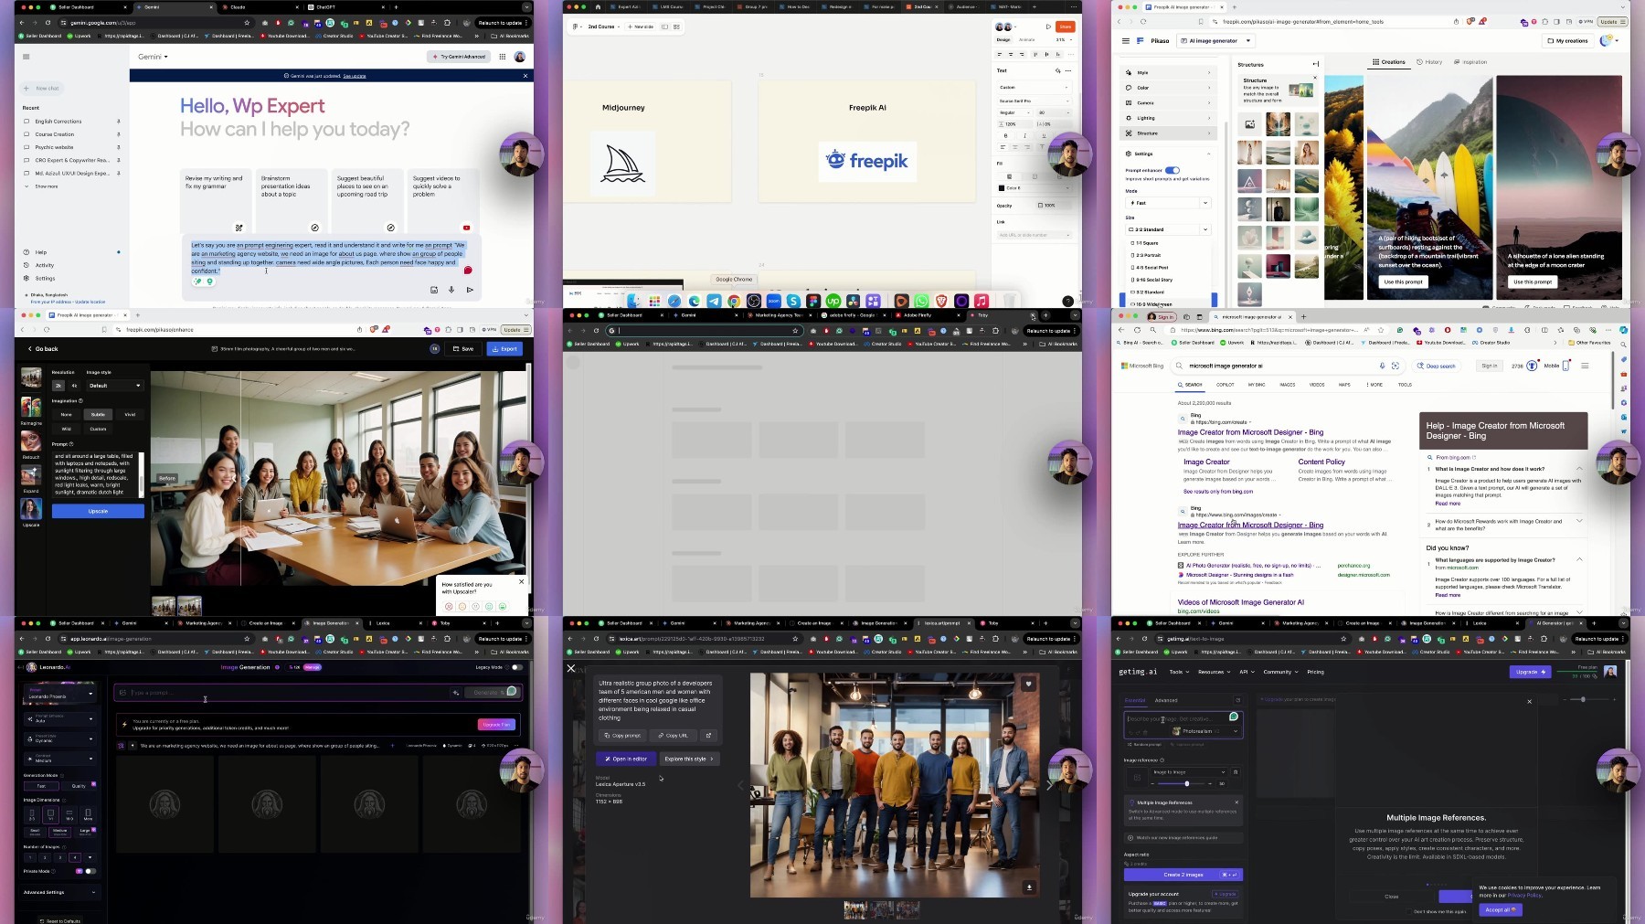
Task: Toggle Legacy Mode in Leonardo
Action: coord(516,667)
